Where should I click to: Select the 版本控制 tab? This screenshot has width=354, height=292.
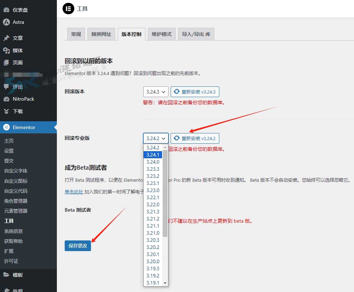point(132,34)
